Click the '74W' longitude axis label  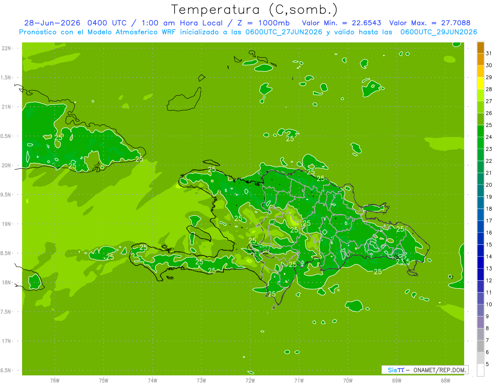click(x=152, y=381)
